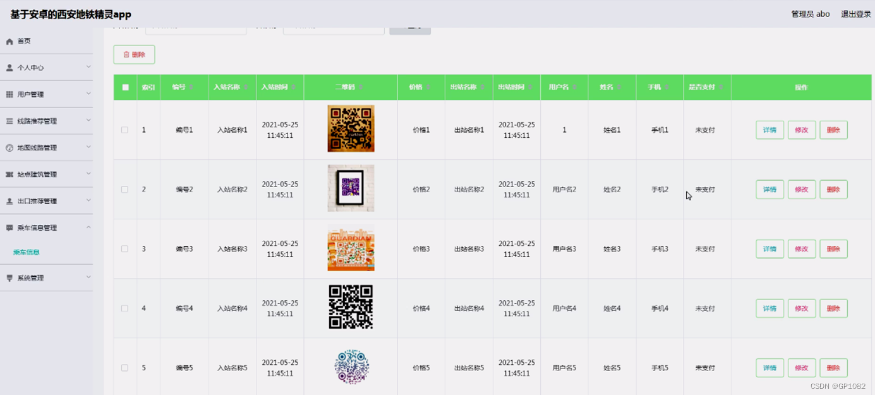
Task: Expand the 出口推荐管理 chevron
Action: (88, 200)
